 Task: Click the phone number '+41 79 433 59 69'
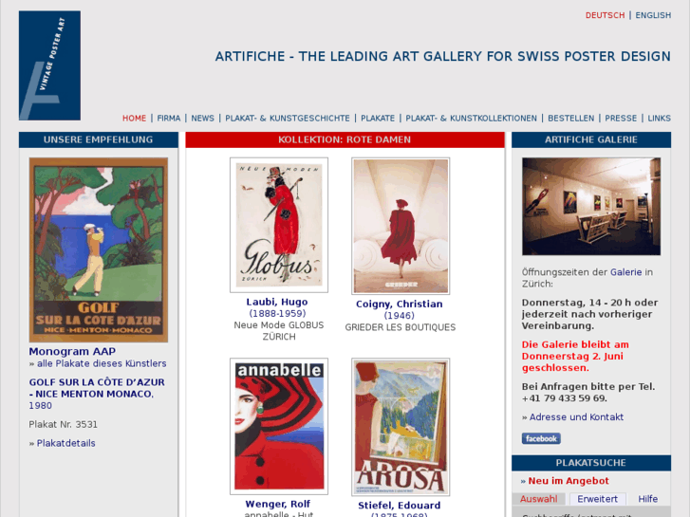click(564, 398)
